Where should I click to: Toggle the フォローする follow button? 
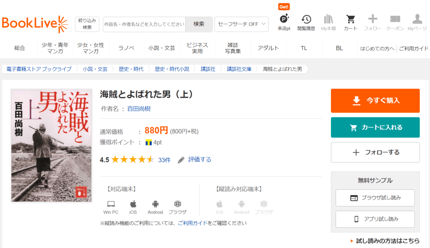(x=375, y=152)
